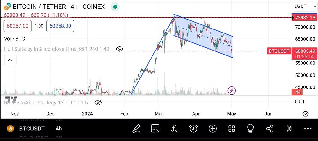318x141 pixels.
Task: Open the layout grid icon
Action: (232, 128)
